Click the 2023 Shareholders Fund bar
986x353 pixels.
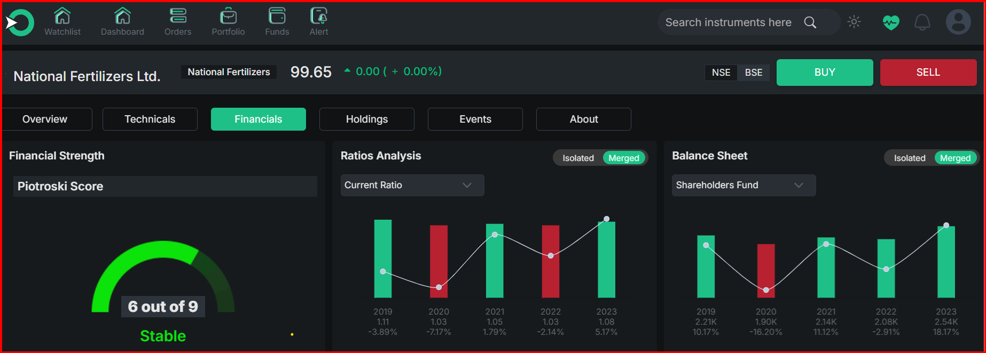point(946,262)
